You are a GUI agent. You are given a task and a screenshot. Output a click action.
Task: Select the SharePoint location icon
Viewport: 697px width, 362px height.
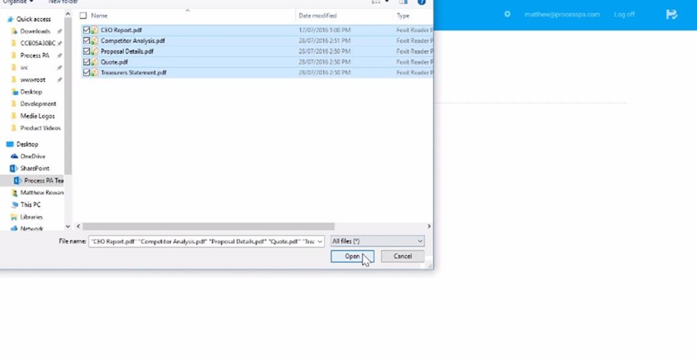pyautogui.click(x=14, y=168)
